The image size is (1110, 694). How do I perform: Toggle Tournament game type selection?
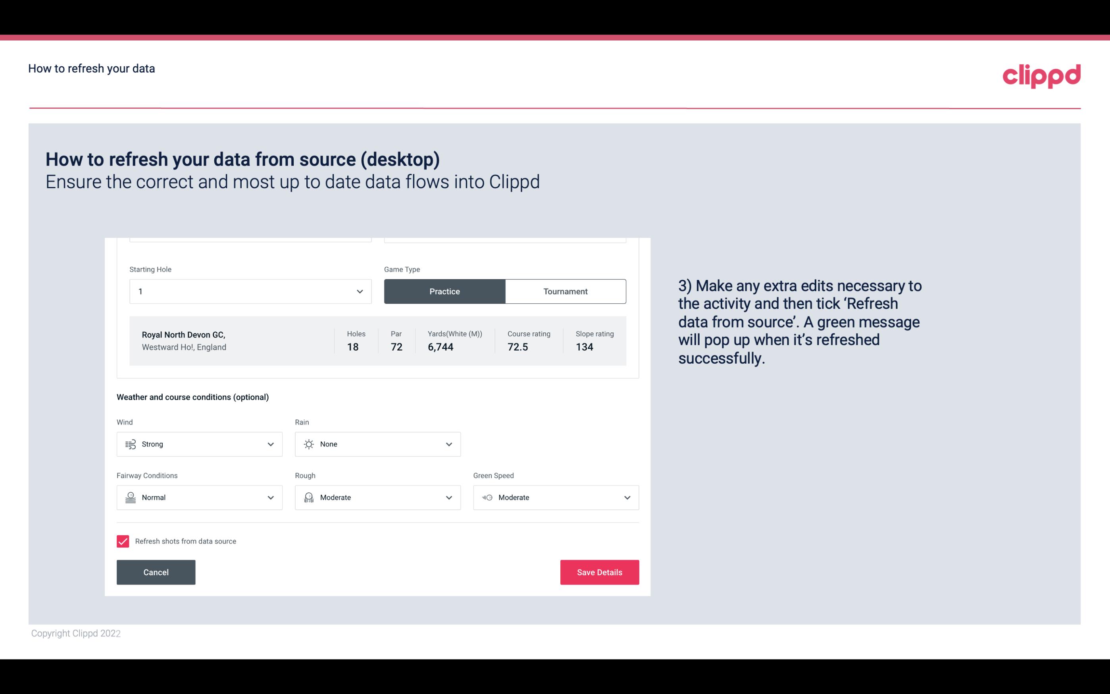(565, 290)
